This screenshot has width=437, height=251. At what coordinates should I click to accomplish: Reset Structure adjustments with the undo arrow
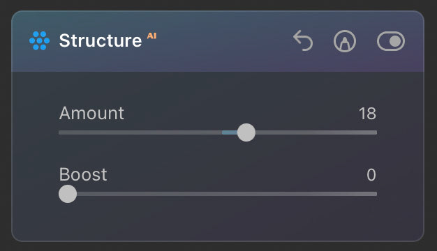click(303, 40)
